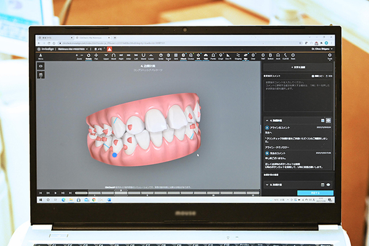This screenshot has height=246, width=369.
Task: Toggle the eye icon in treatment plan header
Action: pyautogui.click(x=329, y=120)
